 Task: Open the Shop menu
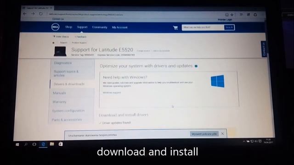coord(68,27)
